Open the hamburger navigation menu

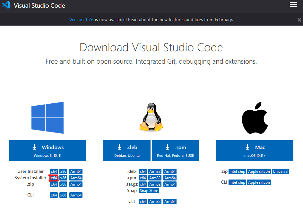pyautogui.click(x=293, y=4)
